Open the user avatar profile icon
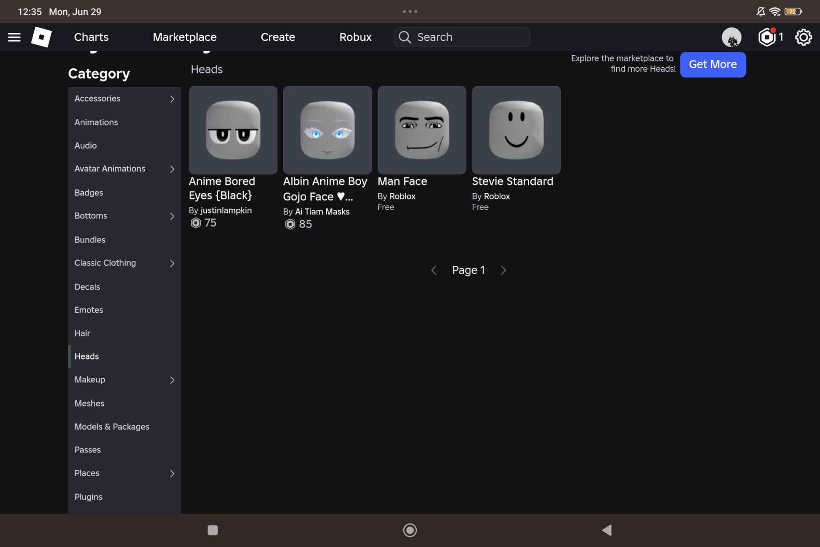The height and width of the screenshot is (547, 820). click(x=731, y=37)
